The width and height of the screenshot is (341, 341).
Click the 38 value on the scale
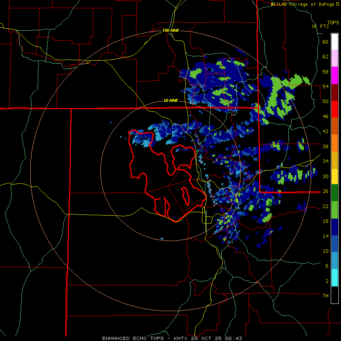coord(325,146)
